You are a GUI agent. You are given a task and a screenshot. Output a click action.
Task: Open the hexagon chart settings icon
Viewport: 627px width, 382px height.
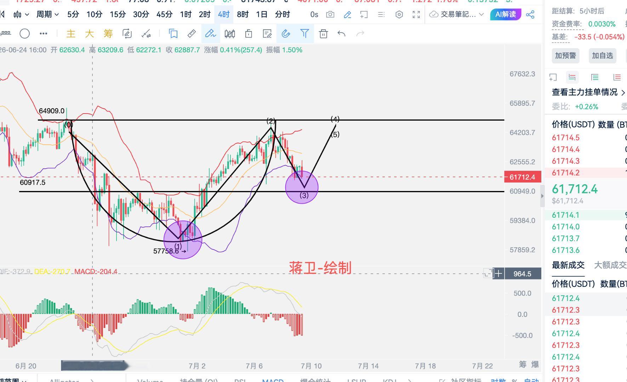[x=399, y=15]
